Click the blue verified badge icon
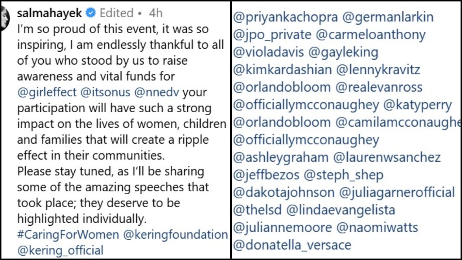This screenshot has width=462, height=260. 90,13
